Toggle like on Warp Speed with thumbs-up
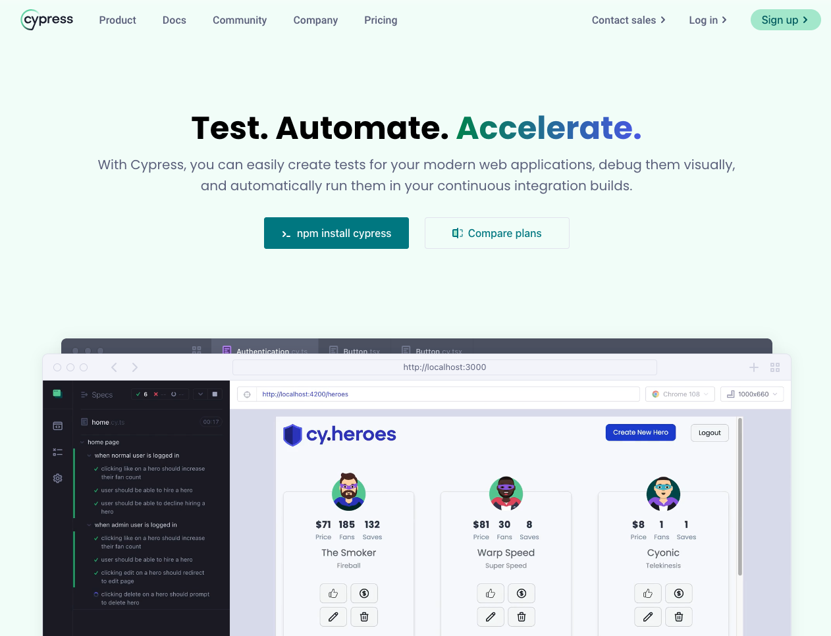 click(x=490, y=593)
